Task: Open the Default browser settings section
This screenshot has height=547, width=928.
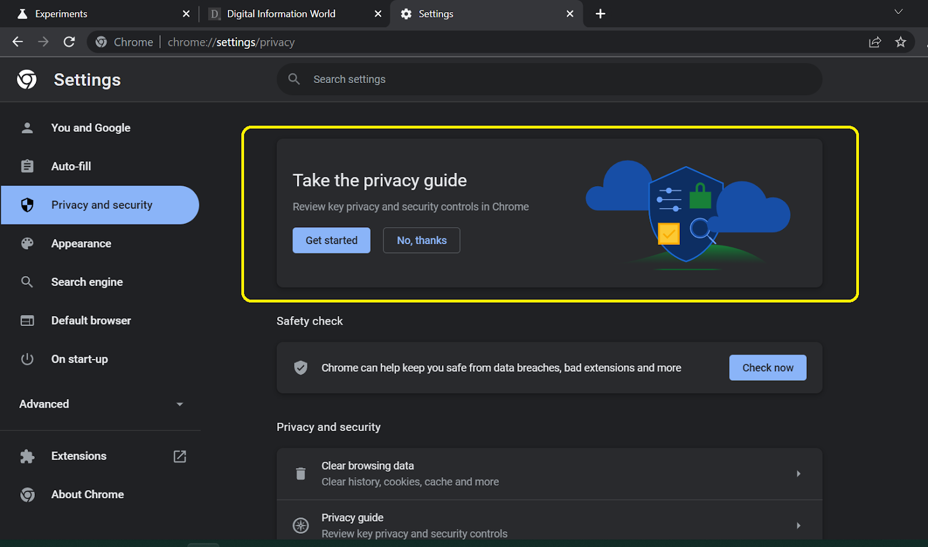Action: pyautogui.click(x=100, y=321)
